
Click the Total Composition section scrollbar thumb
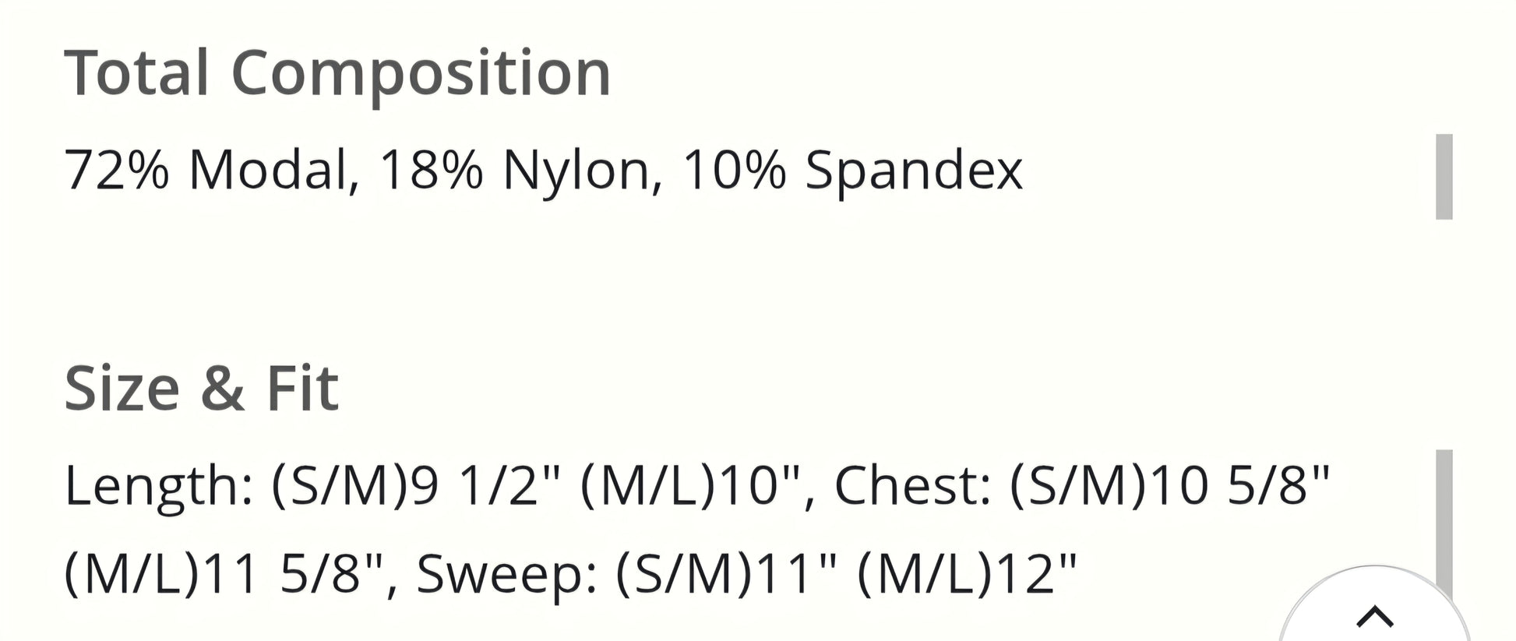[x=1444, y=177]
